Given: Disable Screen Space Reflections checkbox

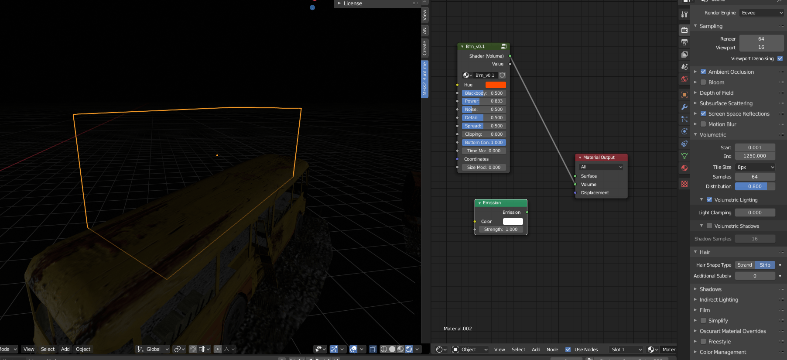Looking at the screenshot, I should [703, 113].
